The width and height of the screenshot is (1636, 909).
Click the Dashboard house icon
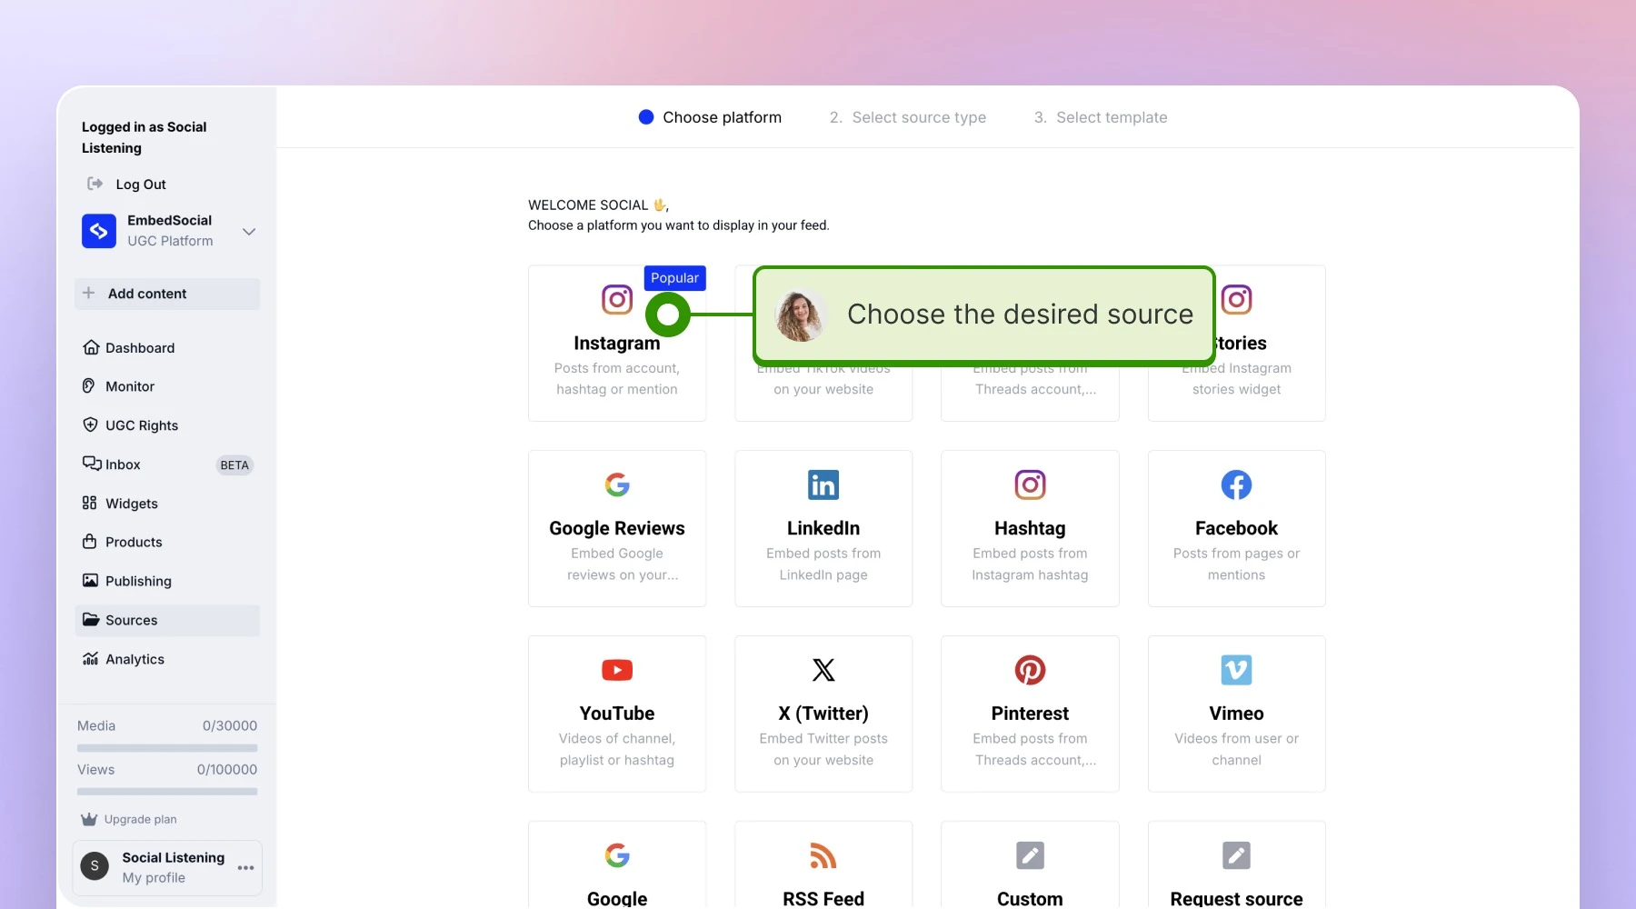(x=91, y=347)
